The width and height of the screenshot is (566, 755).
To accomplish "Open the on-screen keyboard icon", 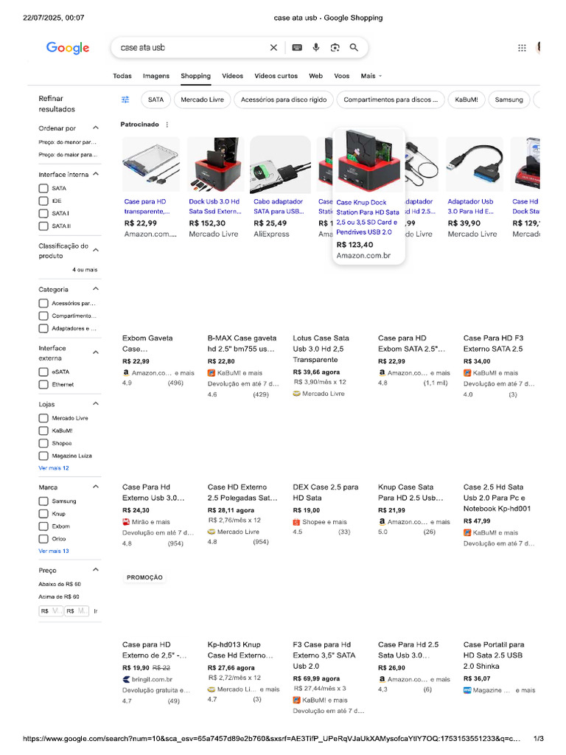I will [297, 47].
